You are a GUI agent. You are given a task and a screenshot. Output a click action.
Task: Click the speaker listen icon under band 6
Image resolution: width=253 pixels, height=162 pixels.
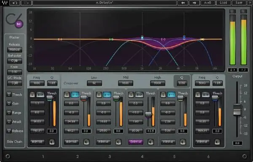tap(217, 142)
